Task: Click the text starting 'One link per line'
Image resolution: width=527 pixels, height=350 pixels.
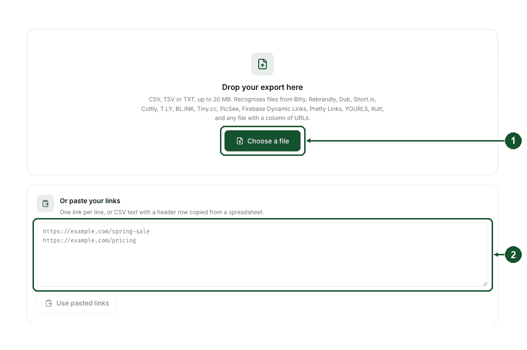Action: 162,212
